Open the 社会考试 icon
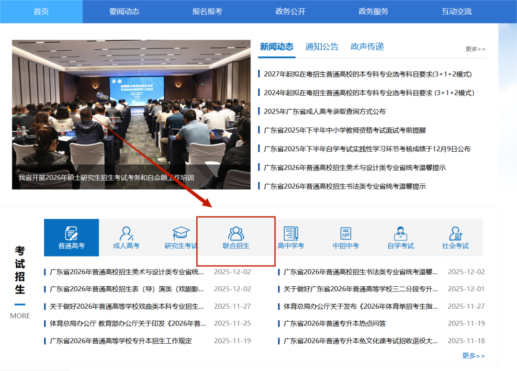 click(x=455, y=234)
